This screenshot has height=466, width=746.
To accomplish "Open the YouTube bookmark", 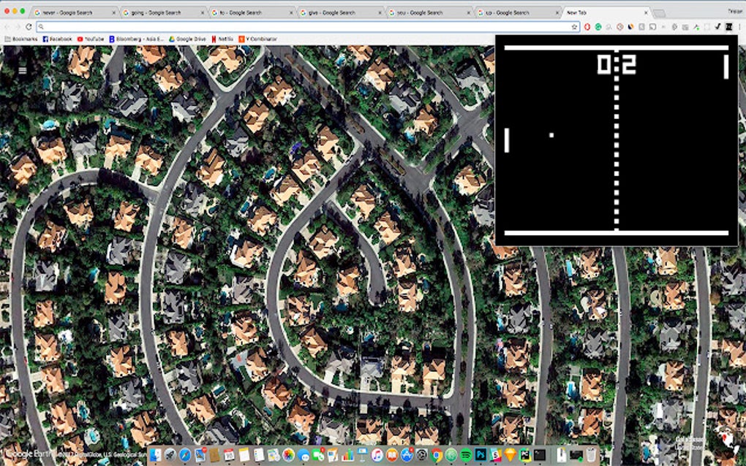I will pyautogui.click(x=88, y=39).
